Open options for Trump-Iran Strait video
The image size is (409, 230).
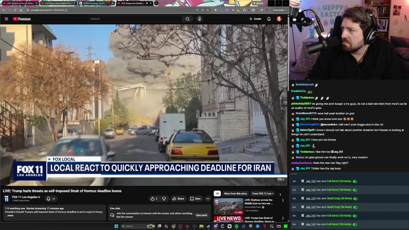click(283, 218)
